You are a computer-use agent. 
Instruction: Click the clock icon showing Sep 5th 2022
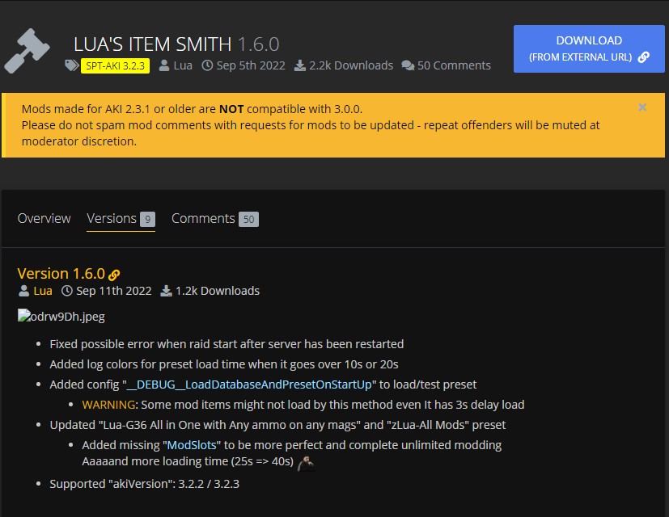click(206, 65)
